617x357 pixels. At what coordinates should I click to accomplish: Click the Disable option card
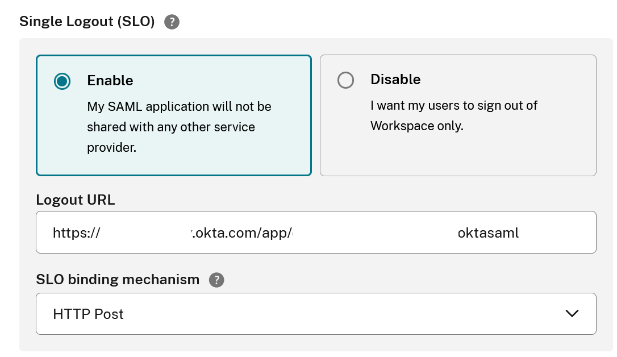(x=458, y=114)
